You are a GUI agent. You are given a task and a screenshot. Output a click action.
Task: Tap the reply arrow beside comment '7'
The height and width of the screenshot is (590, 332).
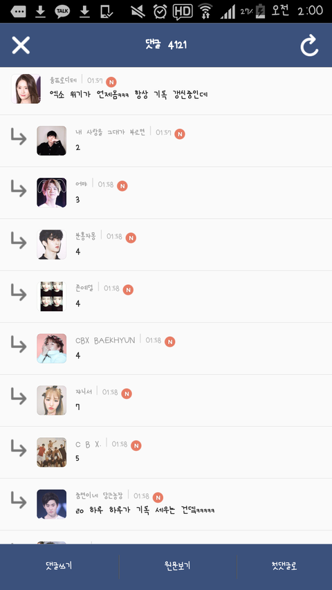point(19,396)
